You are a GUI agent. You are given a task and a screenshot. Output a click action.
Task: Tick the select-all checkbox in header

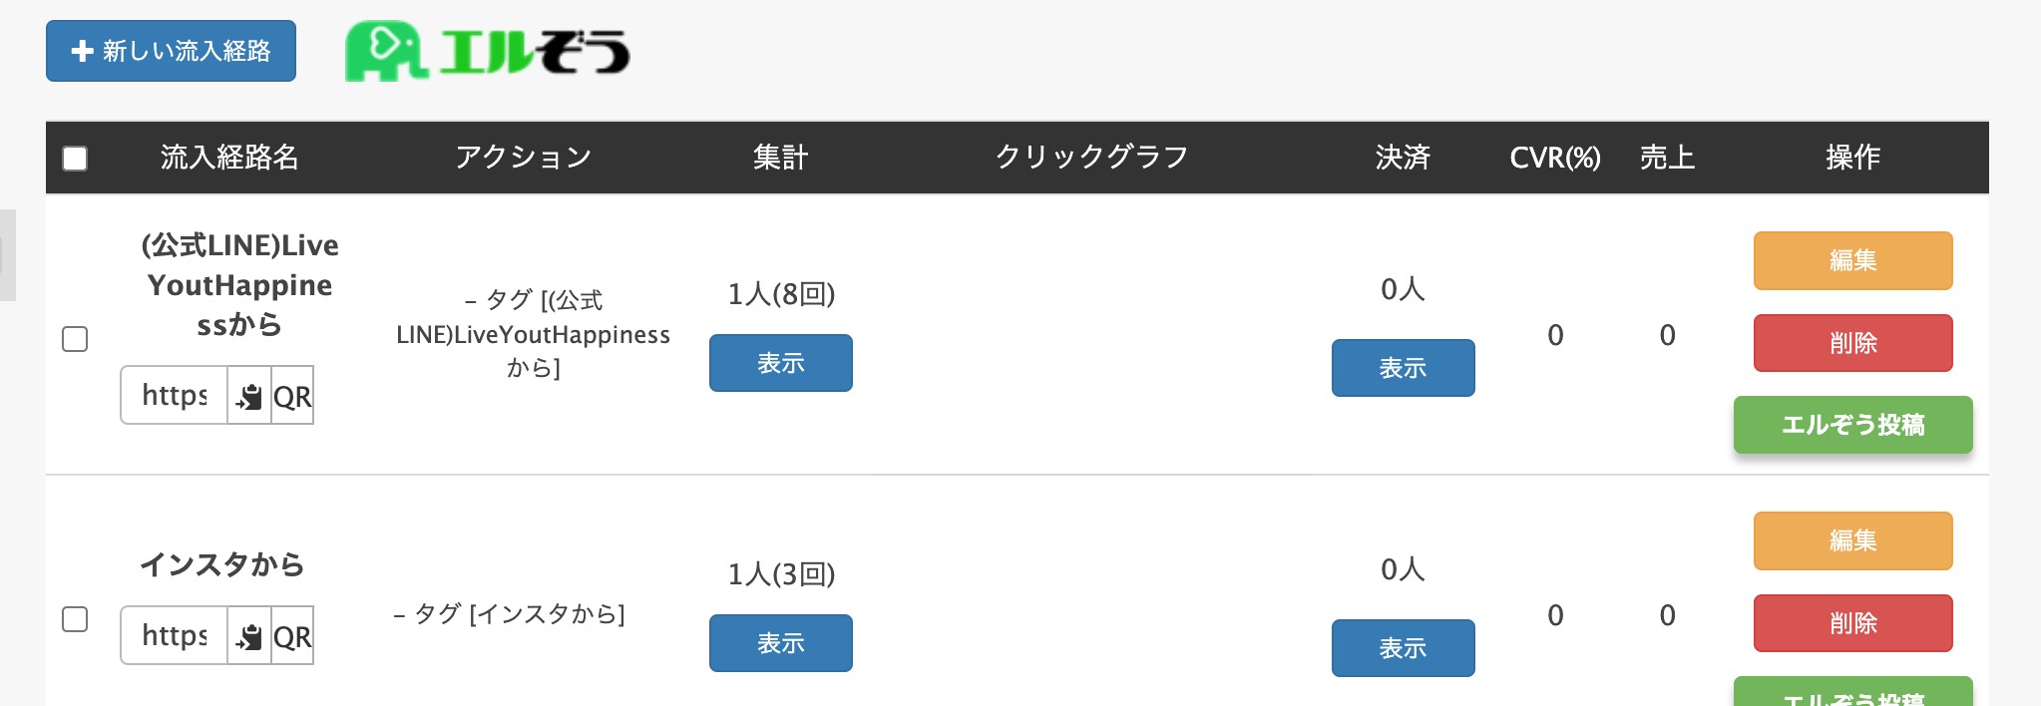tap(75, 159)
